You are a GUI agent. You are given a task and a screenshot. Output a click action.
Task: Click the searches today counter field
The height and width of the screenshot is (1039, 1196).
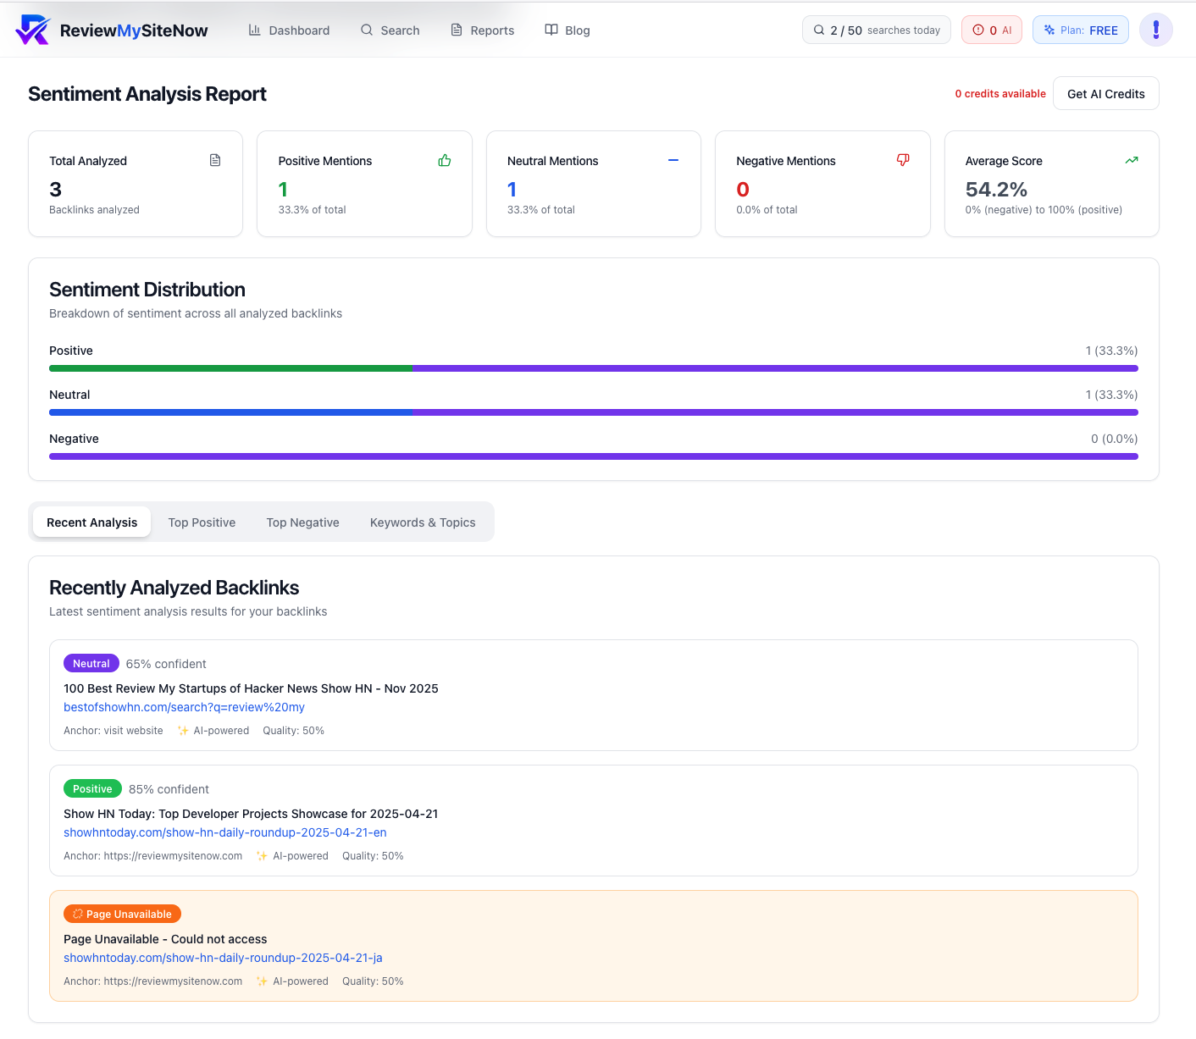coord(876,29)
